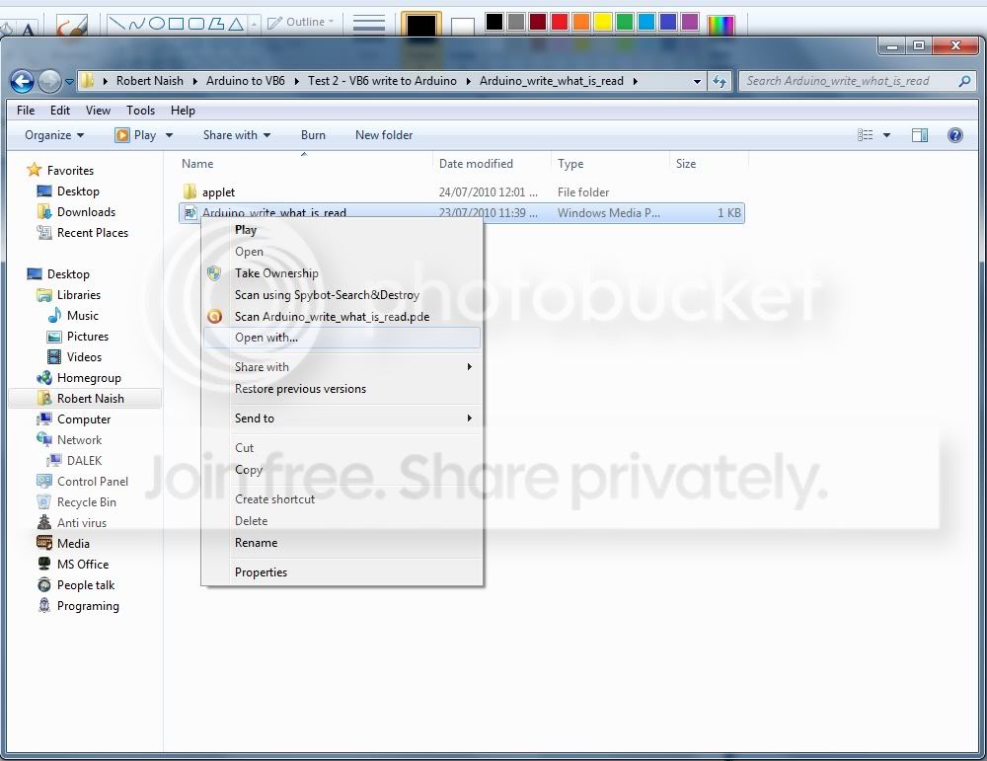
Task: Open the change view dropdown arrow
Action: (887, 134)
